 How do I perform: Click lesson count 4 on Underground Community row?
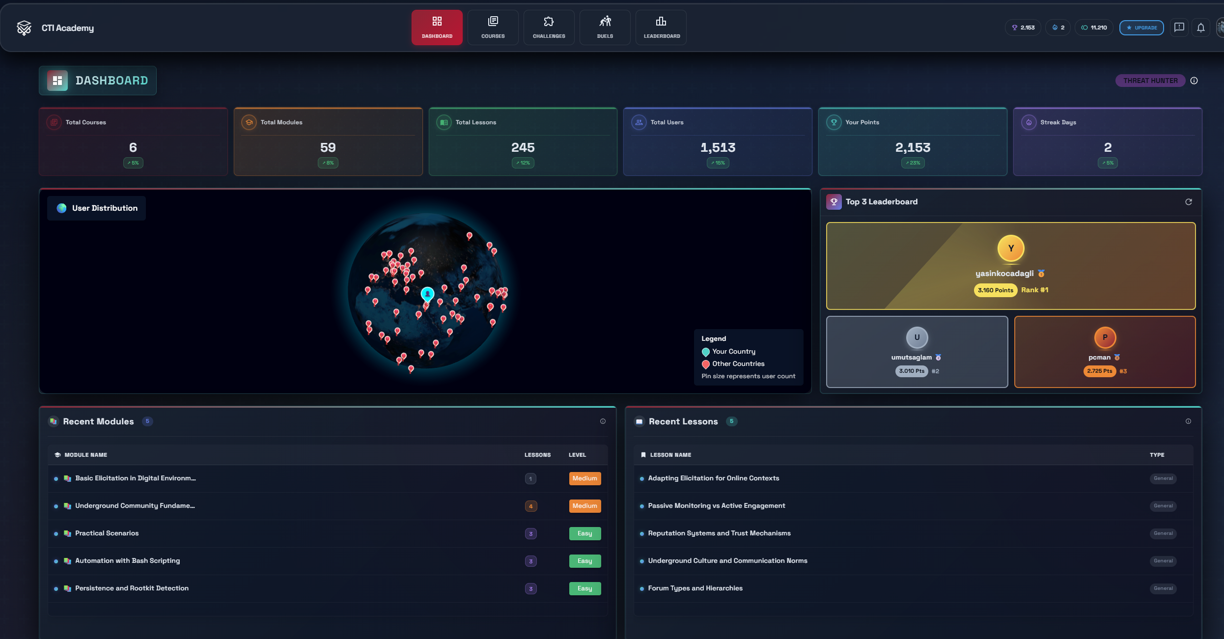(x=531, y=506)
